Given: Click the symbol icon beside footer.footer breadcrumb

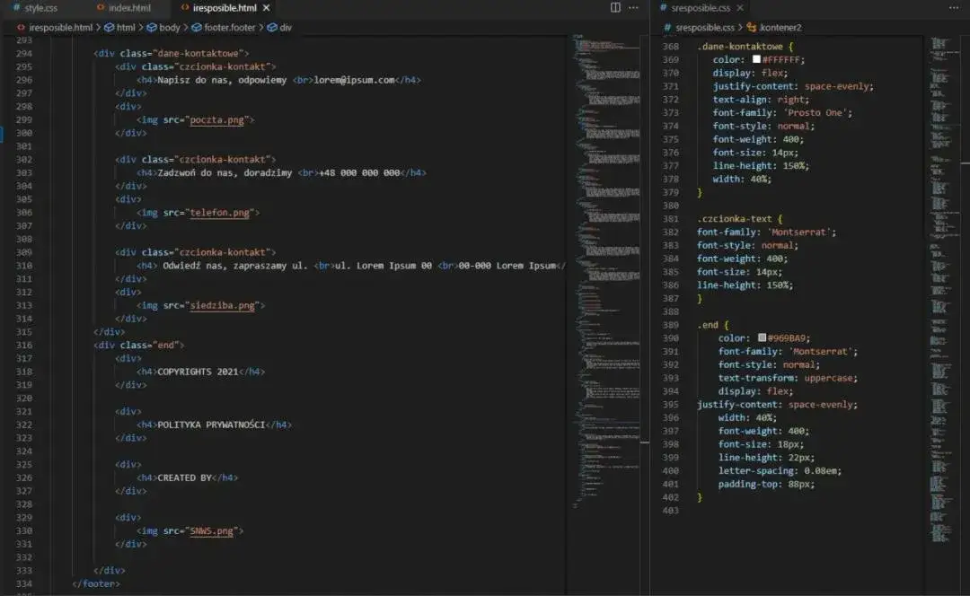Looking at the screenshot, I should coord(196,27).
